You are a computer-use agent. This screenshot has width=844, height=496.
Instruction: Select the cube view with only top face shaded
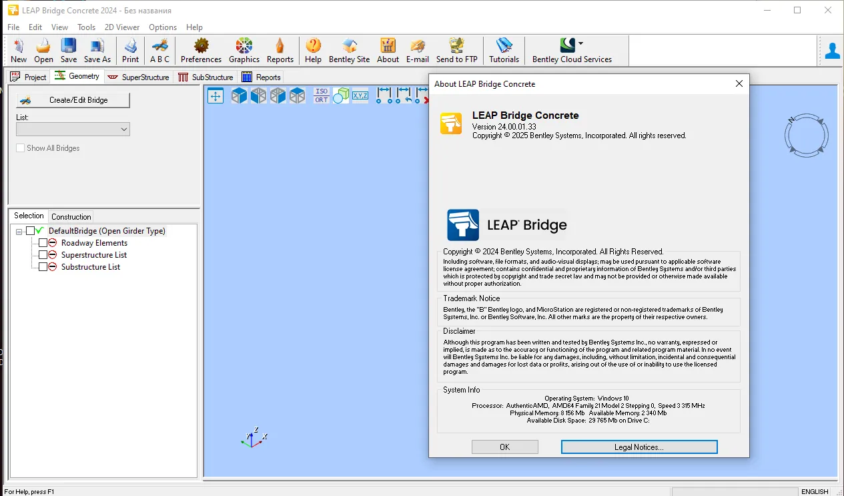(297, 95)
